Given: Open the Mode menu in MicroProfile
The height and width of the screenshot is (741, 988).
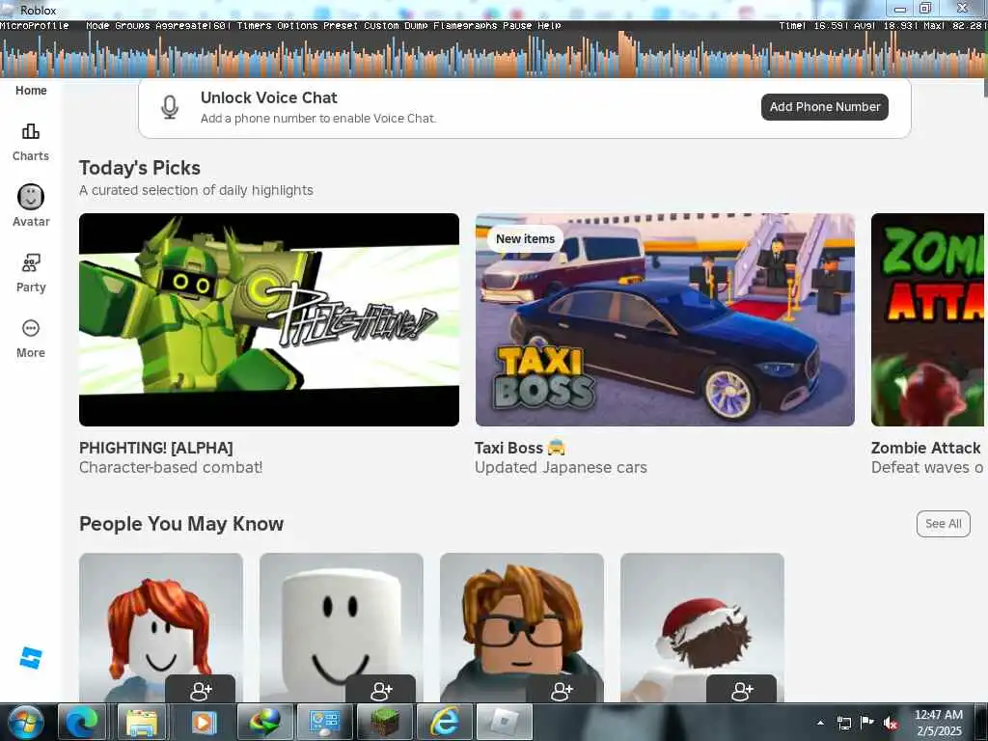Looking at the screenshot, I should [97, 26].
